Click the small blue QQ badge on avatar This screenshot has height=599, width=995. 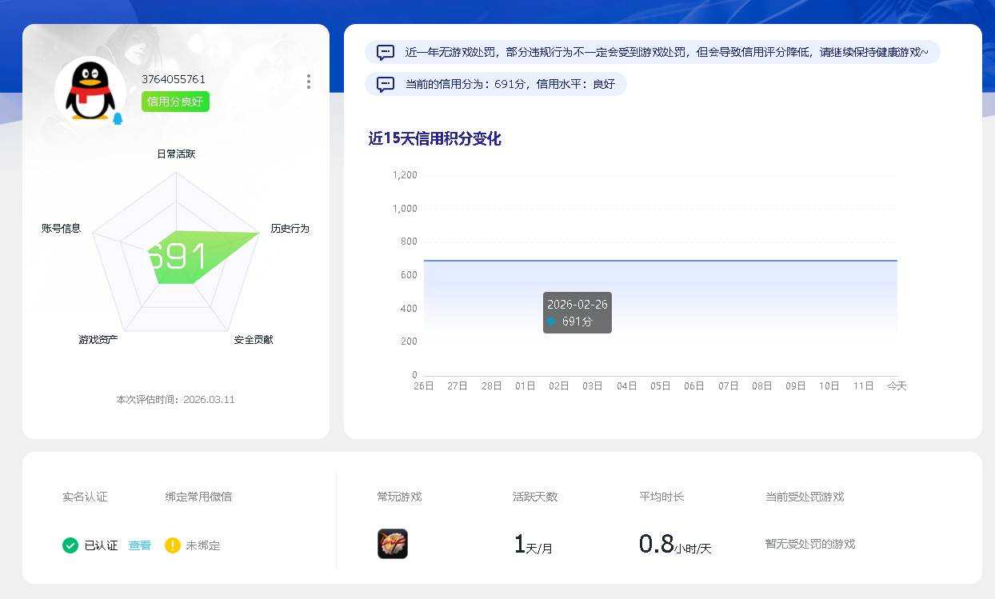(x=118, y=118)
